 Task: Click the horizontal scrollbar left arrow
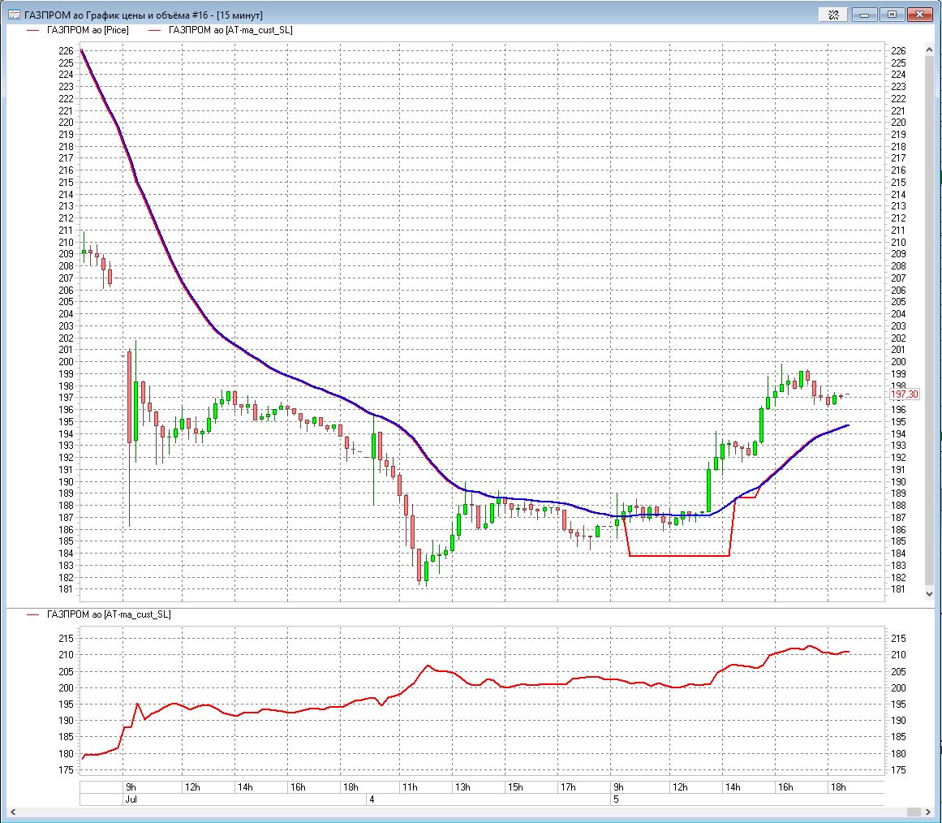tap(13, 812)
